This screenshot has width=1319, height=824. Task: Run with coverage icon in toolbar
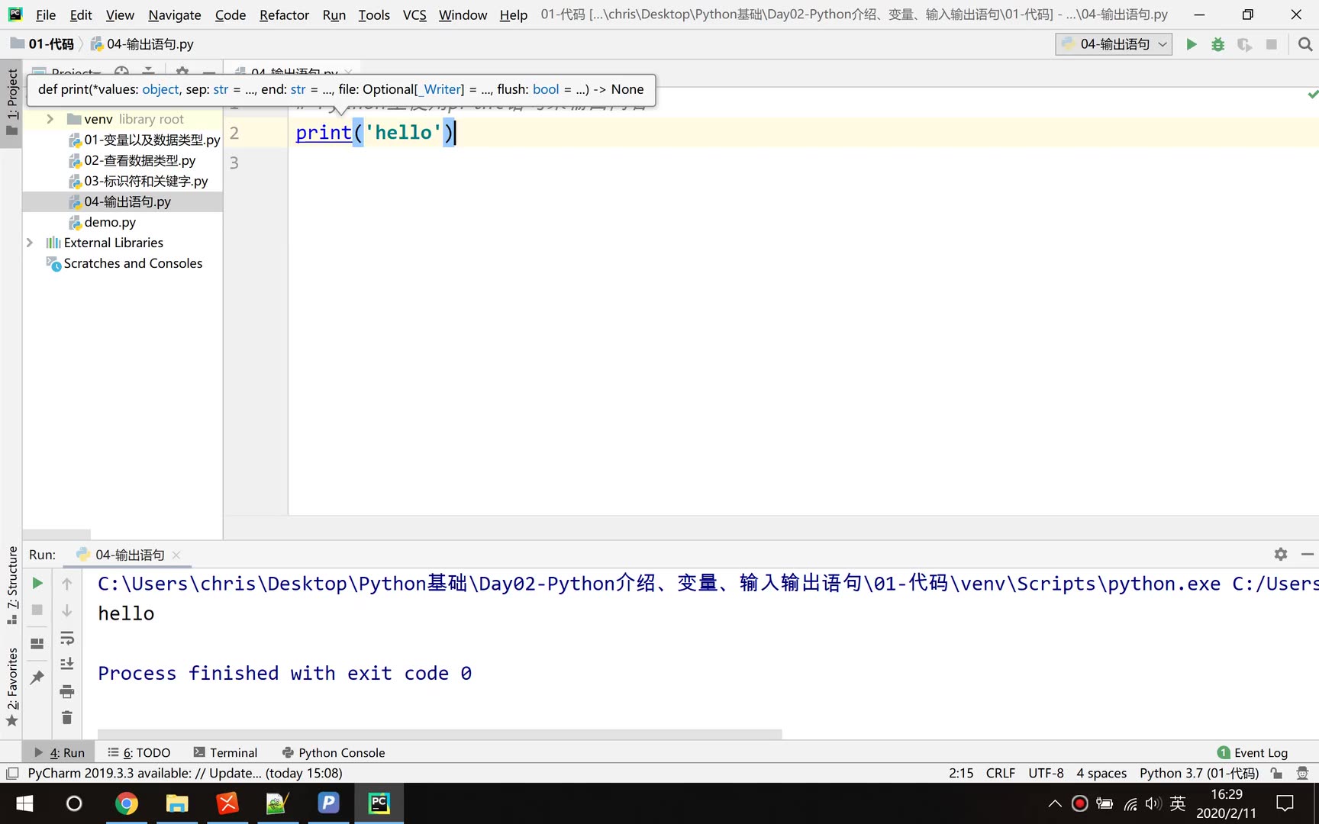(x=1244, y=44)
